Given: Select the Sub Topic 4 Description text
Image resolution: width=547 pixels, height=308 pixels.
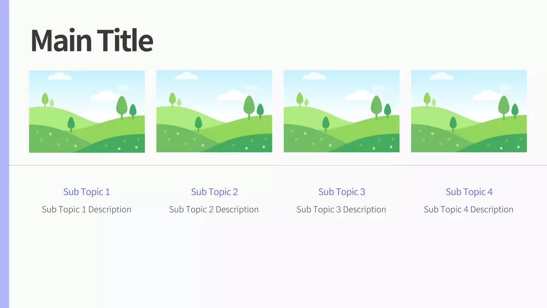Looking at the screenshot, I should coord(469,210).
